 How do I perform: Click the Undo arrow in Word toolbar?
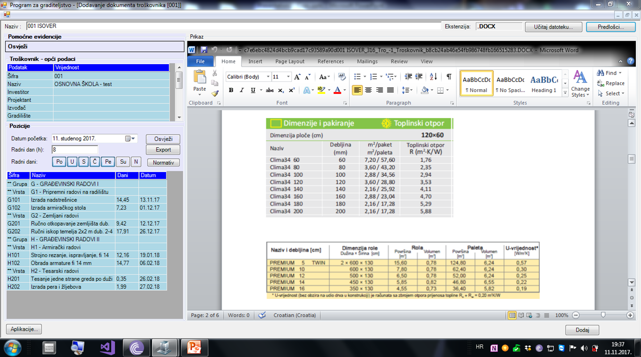214,50
